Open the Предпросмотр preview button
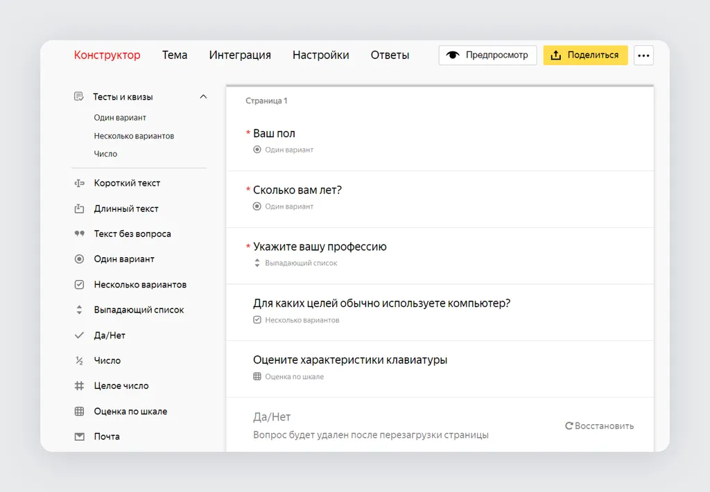Viewport: 710px width, 492px height. 487,55
